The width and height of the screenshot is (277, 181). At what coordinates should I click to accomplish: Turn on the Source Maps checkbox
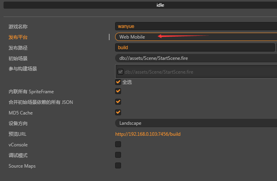coord(118,166)
